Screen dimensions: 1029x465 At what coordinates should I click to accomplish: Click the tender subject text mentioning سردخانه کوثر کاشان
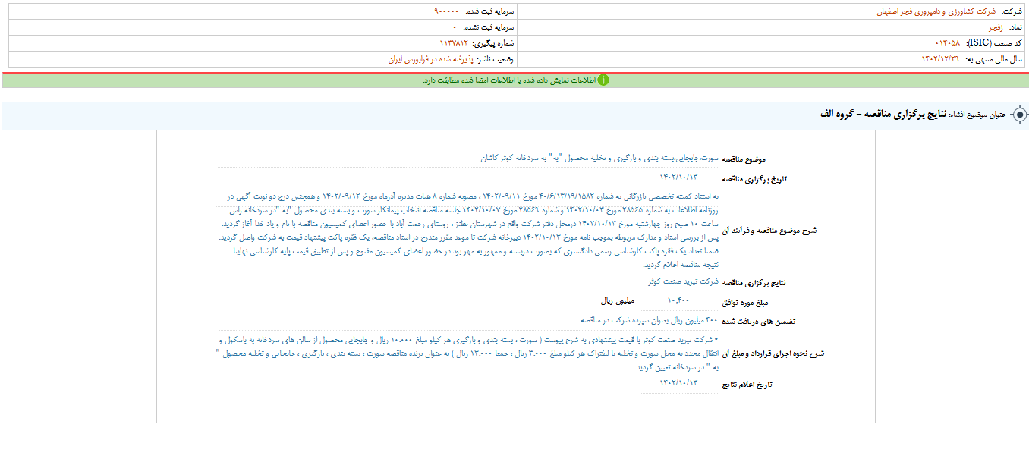click(x=599, y=158)
